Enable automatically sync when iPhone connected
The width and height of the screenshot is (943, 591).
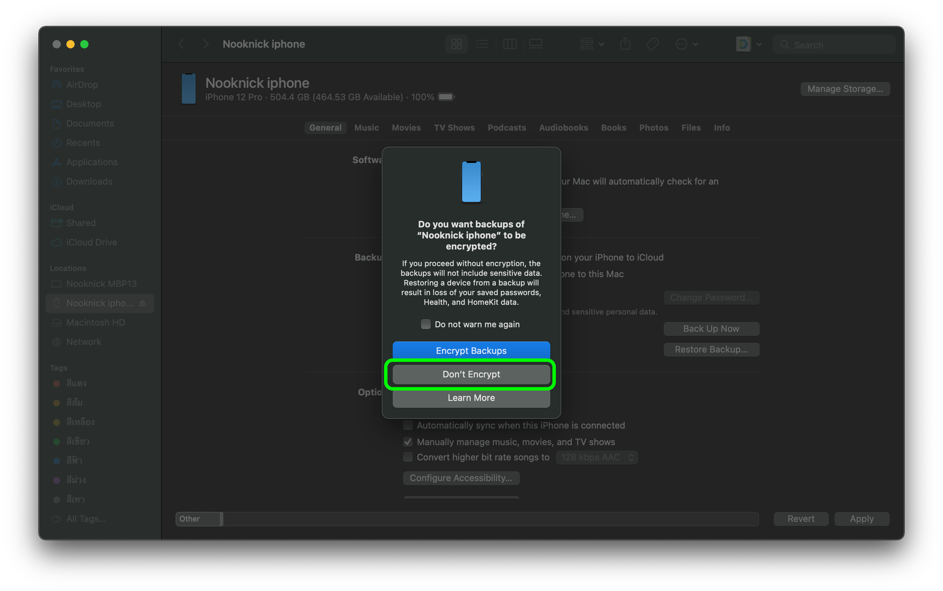[x=408, y=425]
